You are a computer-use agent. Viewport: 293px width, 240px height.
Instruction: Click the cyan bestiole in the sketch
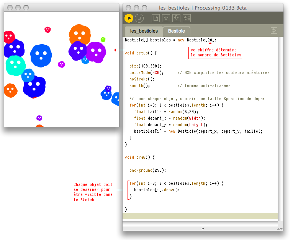15,64
